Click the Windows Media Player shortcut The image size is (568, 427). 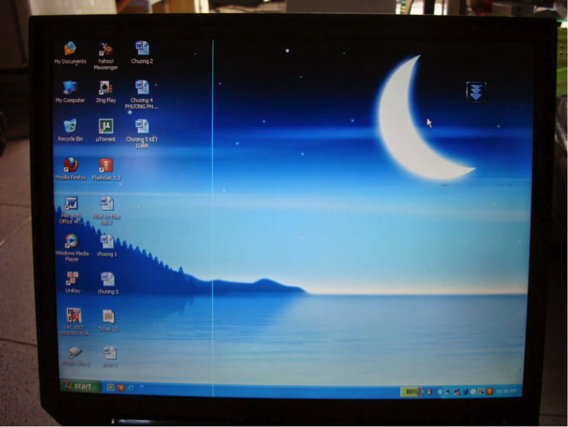pos(71,241)
